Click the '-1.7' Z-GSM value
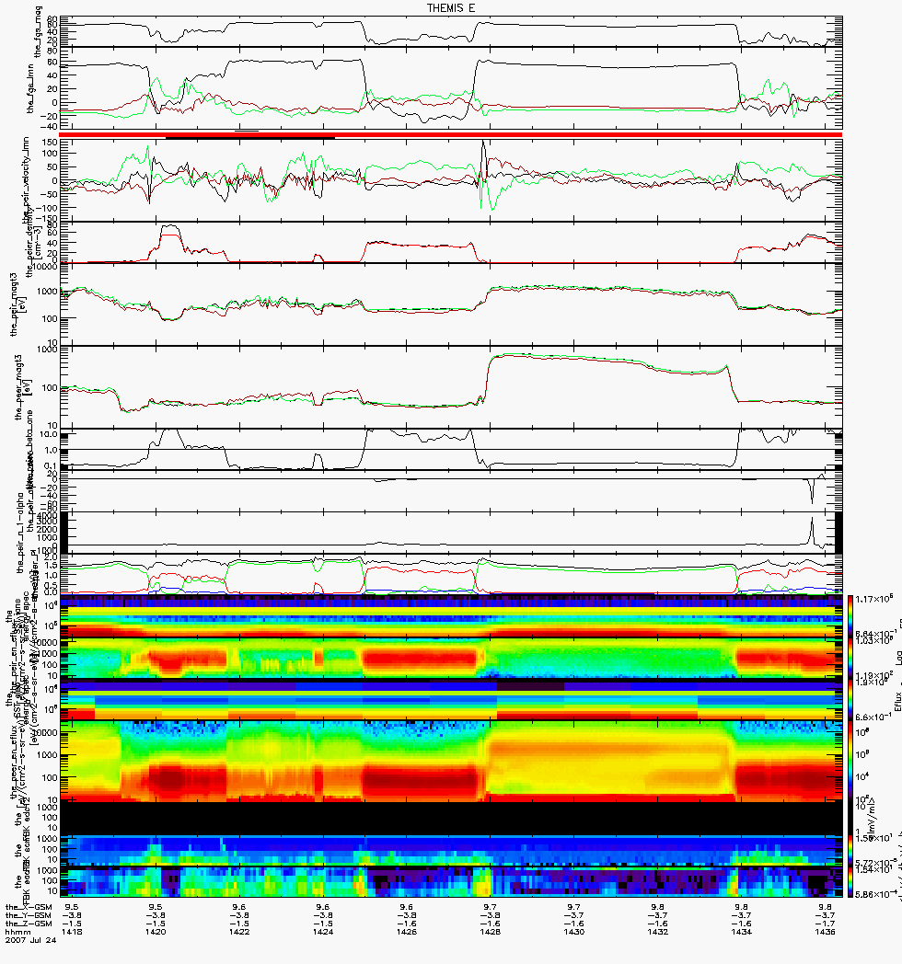 point(825,924)
